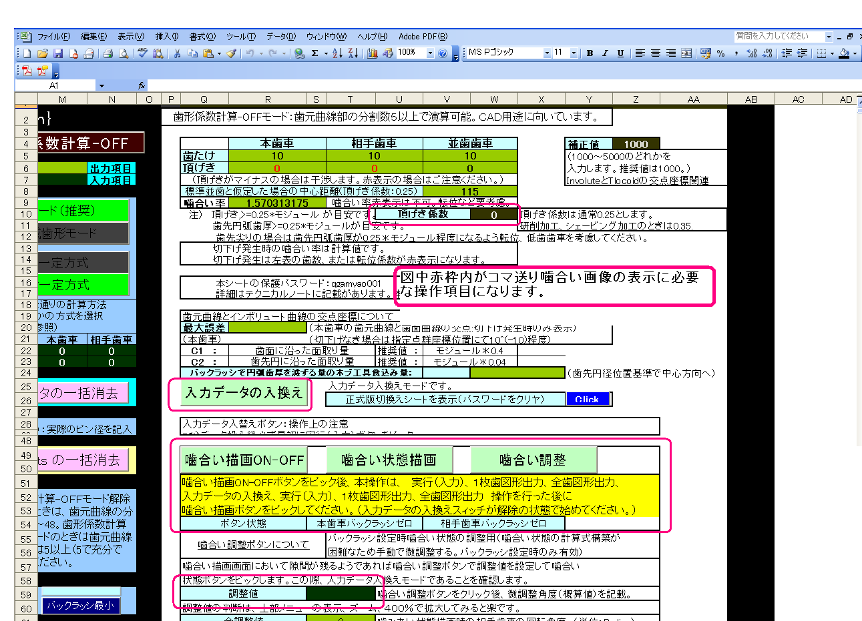Click the 噛合い描画ON-OFF button
The height and width of the screenshot is (621, 862).
click(244, 460)
